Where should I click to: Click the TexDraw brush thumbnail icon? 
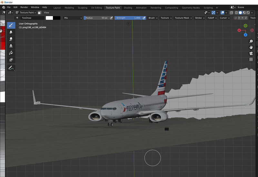click(17, 18)
